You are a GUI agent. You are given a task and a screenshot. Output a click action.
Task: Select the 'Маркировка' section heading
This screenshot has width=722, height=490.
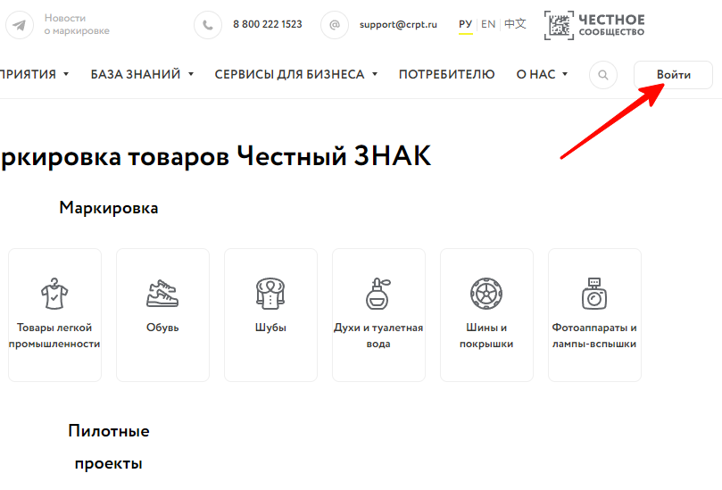(x=109, y=208)
